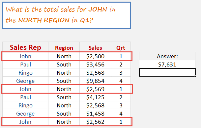This screenshot has width=201, height=128.
Task: Select the first George name cell
Action: [25, 81]
